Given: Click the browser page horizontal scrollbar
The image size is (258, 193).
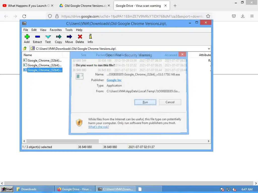Looking at the screenshot, I should (129, 183).
